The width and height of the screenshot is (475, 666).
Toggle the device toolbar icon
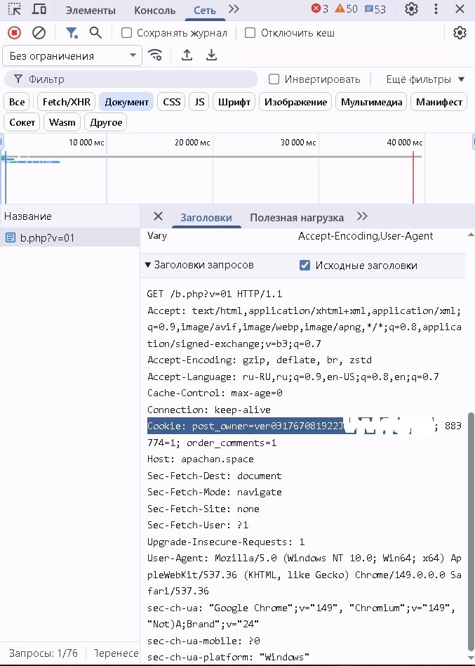pyautogui.click(x=39, y=9)
